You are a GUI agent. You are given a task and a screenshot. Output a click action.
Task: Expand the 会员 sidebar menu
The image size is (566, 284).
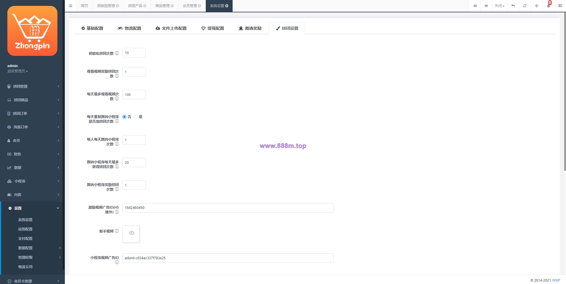coord(32,141)
